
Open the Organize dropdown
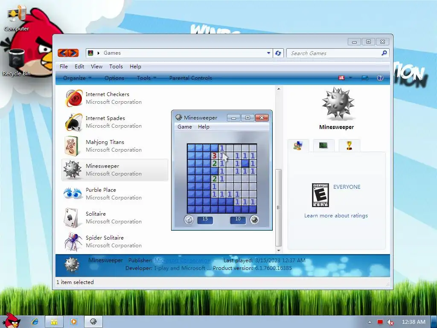(77, 78)
